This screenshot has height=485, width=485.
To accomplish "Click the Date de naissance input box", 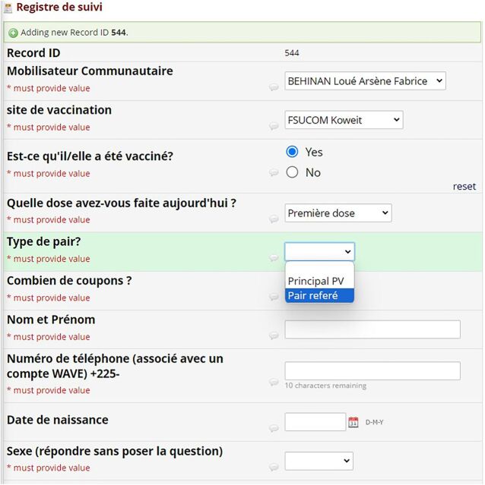I will click(315, 422).
